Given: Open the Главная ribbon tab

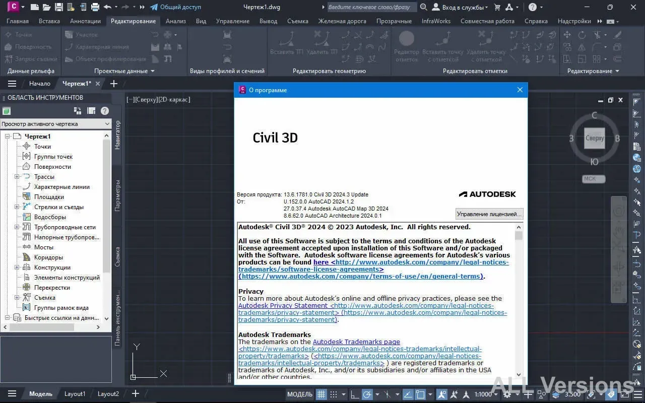Looking at the screenshot, I should [x=17, y=21].
